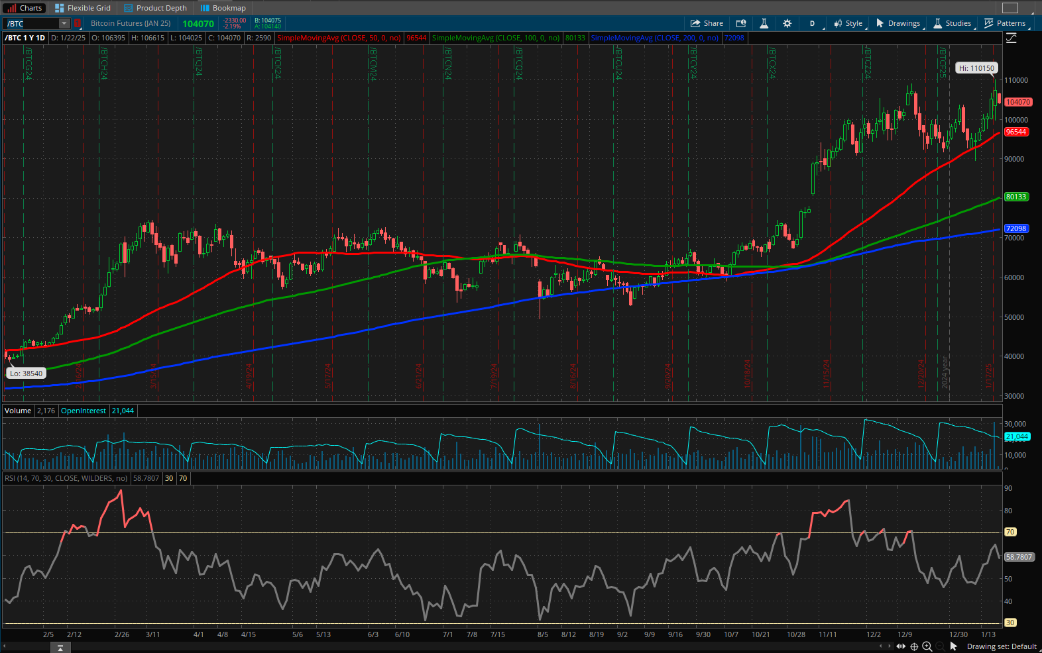The image size is (1042, 653).
Task: Open the Style menu
Action: pyautogui.click(x=848, y=23)
